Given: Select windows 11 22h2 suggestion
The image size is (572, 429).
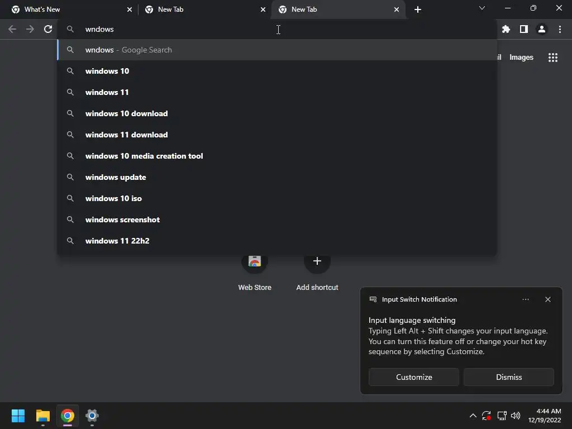Looking at the screenshot, I should pyautogui.click(x=277, y=241).
